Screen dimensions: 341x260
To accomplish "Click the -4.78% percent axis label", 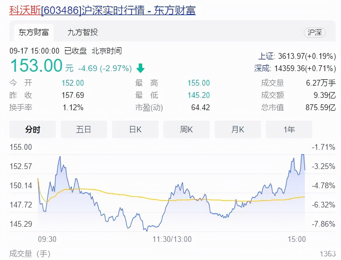I will click(x=324, y=185).
